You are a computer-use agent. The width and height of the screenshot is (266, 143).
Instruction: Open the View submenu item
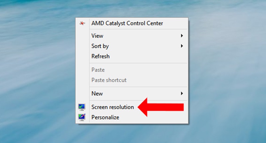click(97, 36)
